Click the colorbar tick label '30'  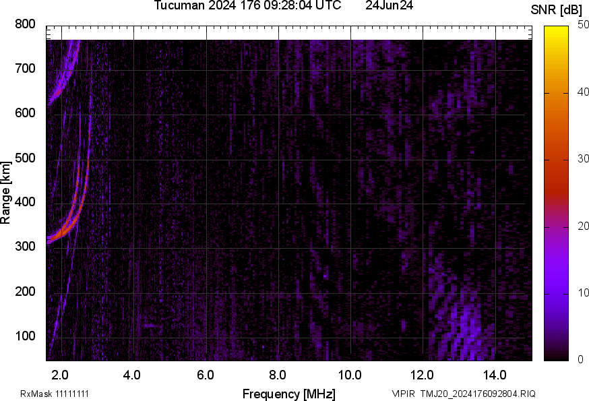click(583, 158)
